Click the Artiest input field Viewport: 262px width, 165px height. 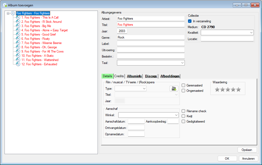151,19
